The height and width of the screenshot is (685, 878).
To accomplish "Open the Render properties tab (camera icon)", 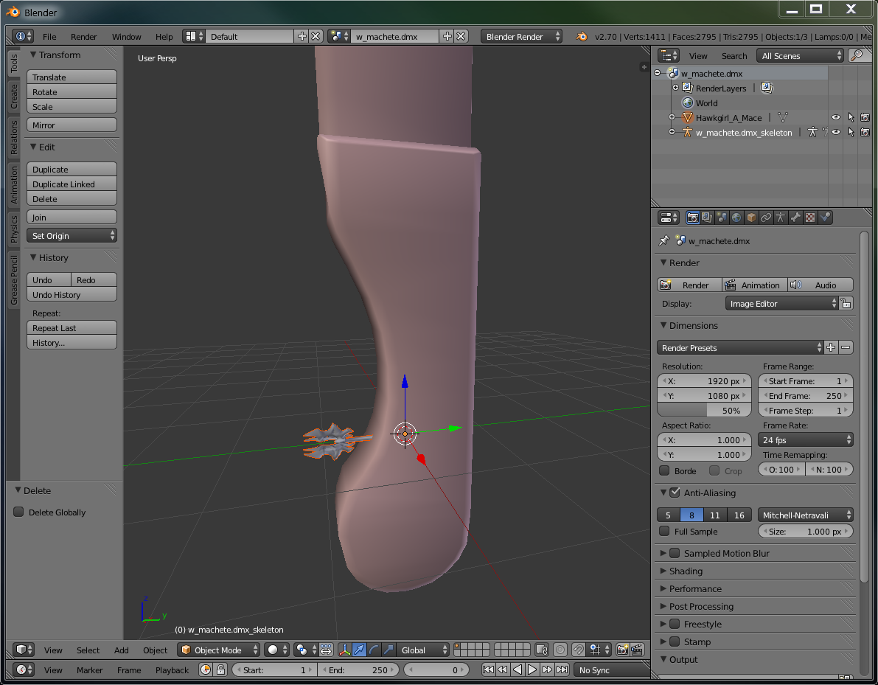I will pyautogui.click(x=692, y=218).
